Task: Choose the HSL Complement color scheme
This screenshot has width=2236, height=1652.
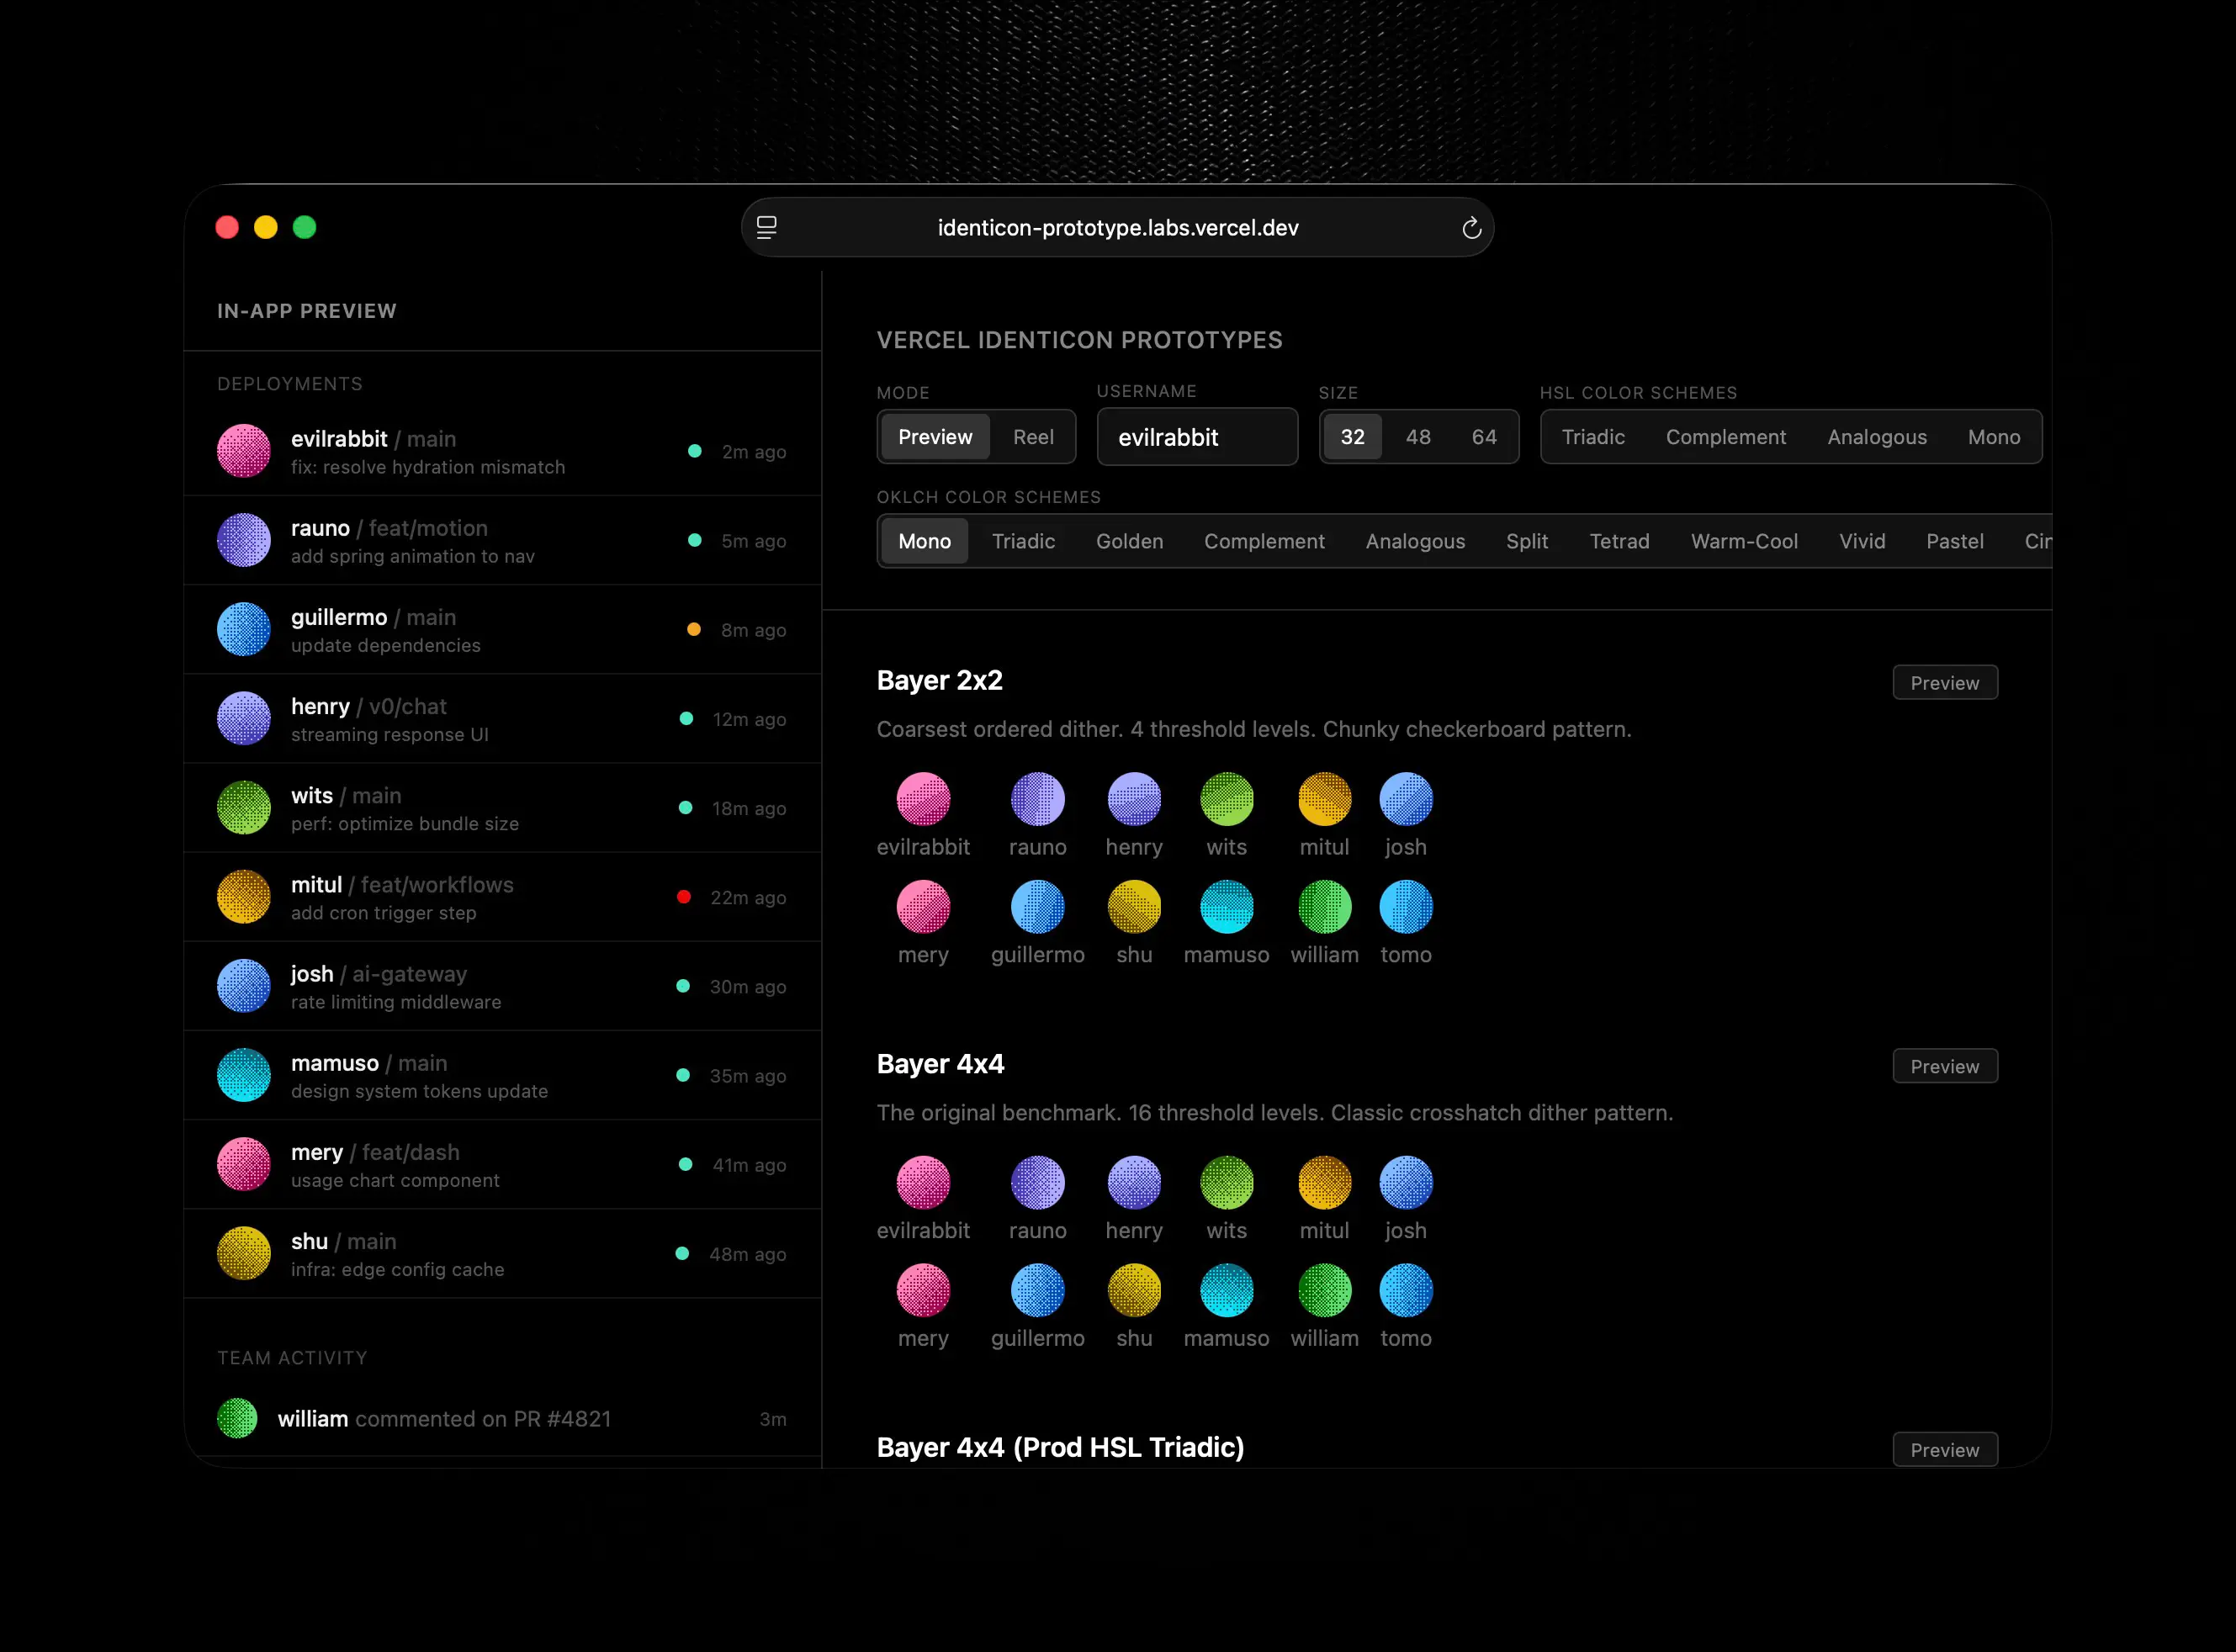Action: 1725,437
